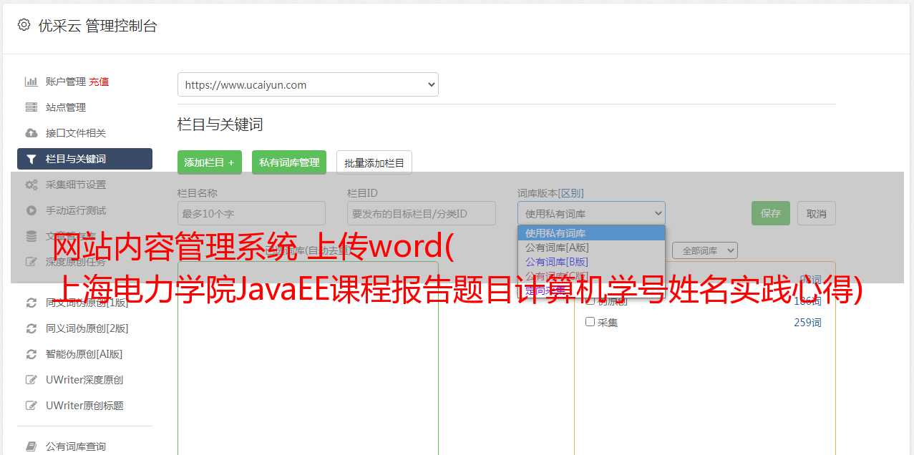The height and width of the screenshot is (455, 914).
Task: Click the filter funnel icon for 栏目与关键词
Action: [31, 159]
